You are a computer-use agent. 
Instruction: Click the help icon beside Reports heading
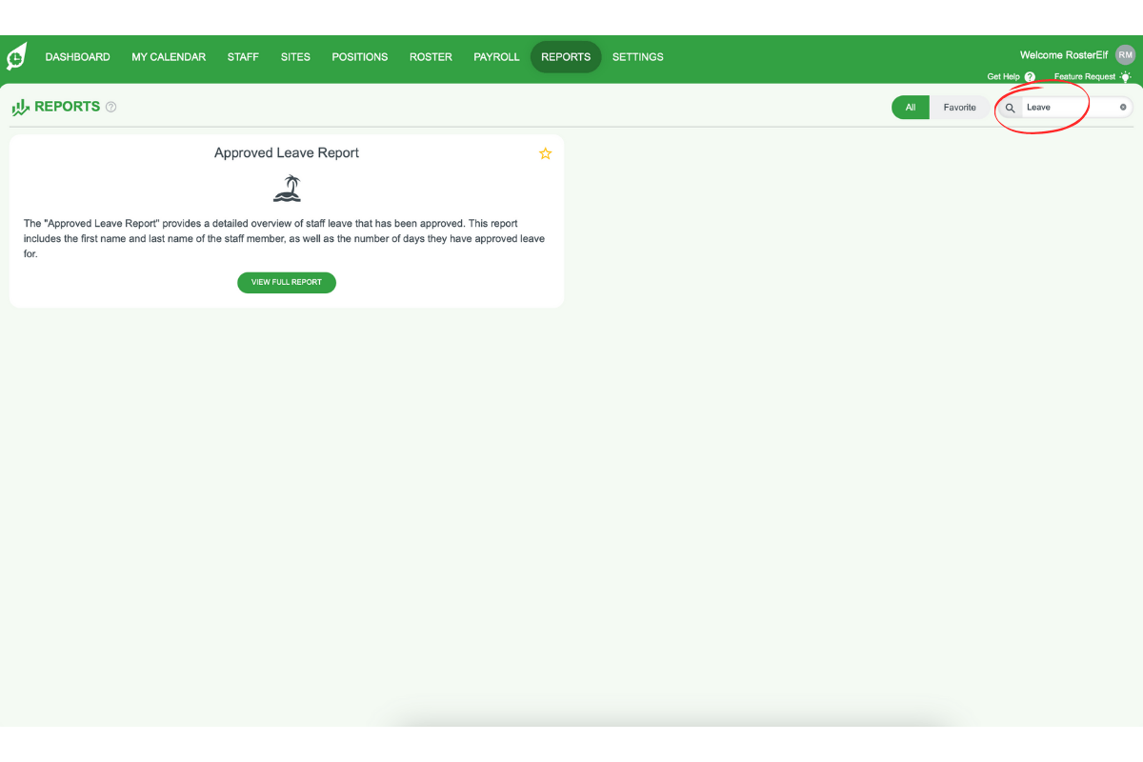[110, 108]
